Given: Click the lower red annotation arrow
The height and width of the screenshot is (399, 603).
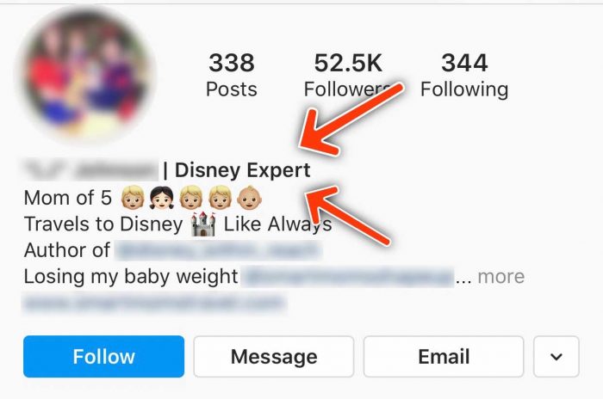Looking at the screenshot, I should (x=346, y=215).
